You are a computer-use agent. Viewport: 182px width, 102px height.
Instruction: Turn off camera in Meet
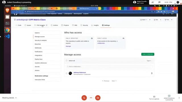(x=98, y=98)
